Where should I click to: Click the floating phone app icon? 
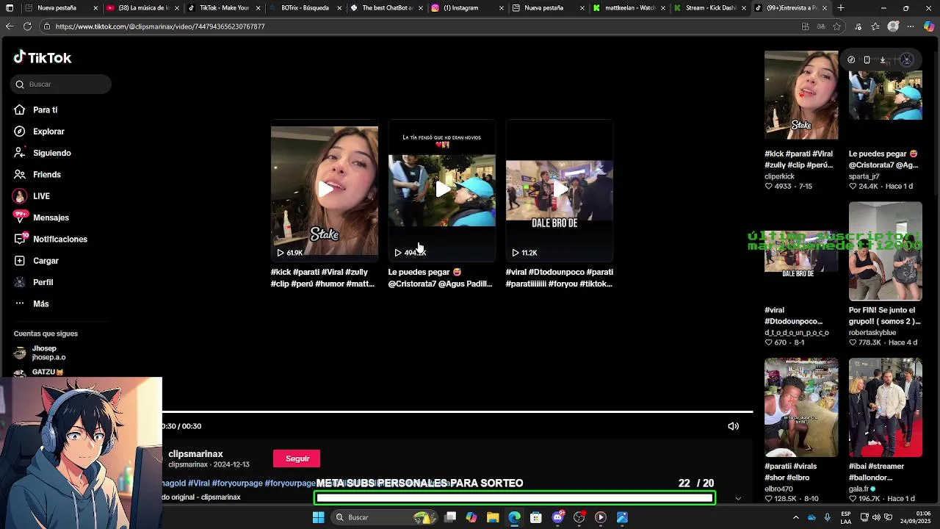[x=867, y=60]
